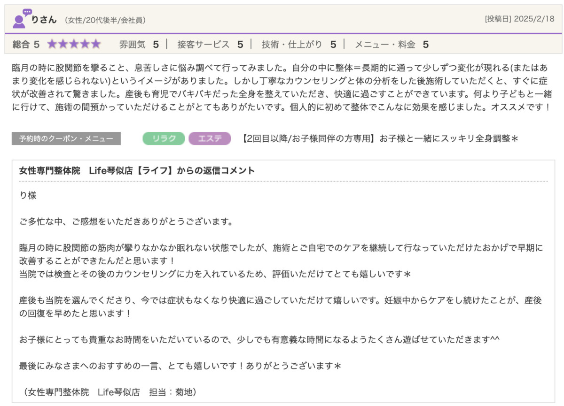The height and width of the screenshot is (406, 564).
Task: Click reviewer name りさん
Action: (44, 20)
